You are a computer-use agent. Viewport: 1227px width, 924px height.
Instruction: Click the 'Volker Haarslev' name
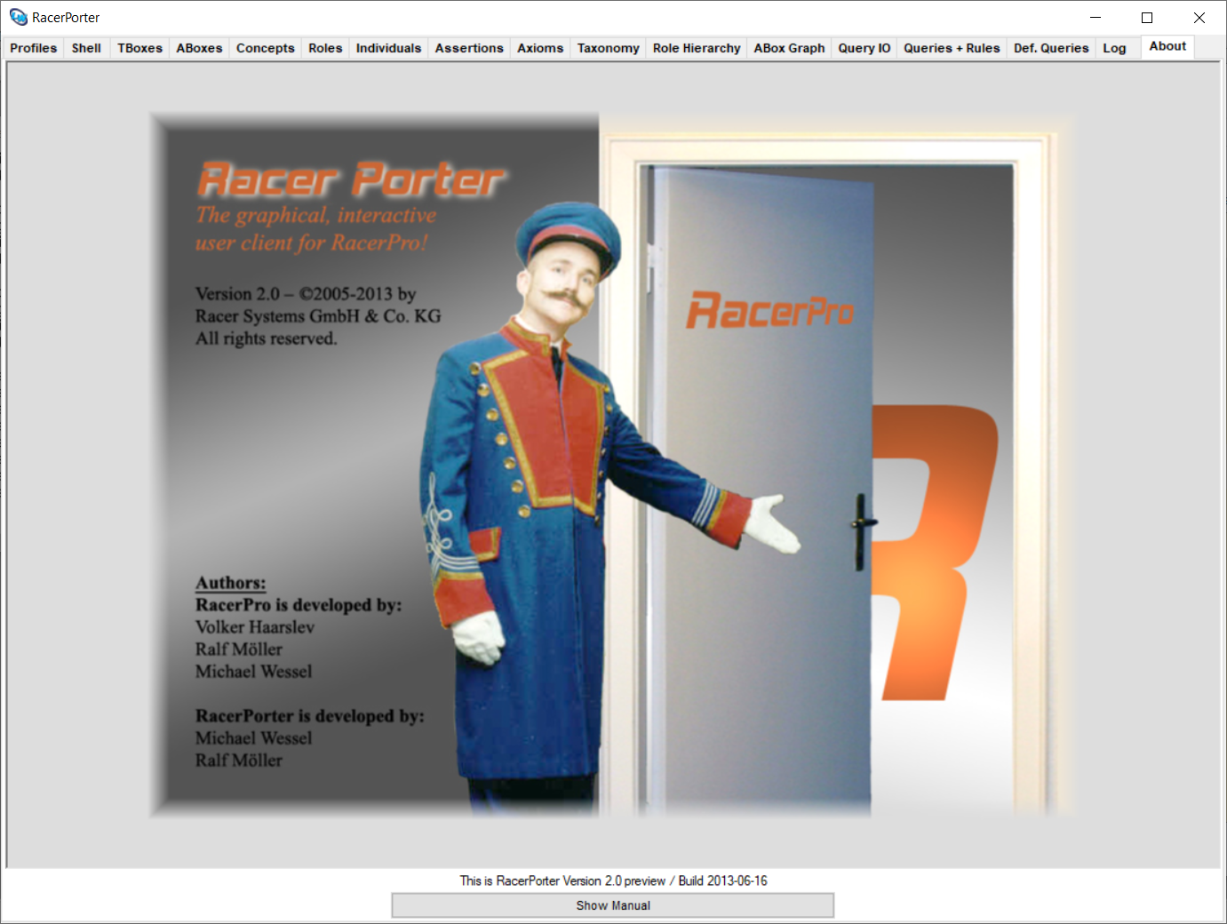(254, 627)
